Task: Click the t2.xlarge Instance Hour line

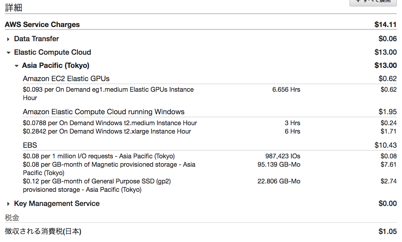Action: tap(107, 132)
